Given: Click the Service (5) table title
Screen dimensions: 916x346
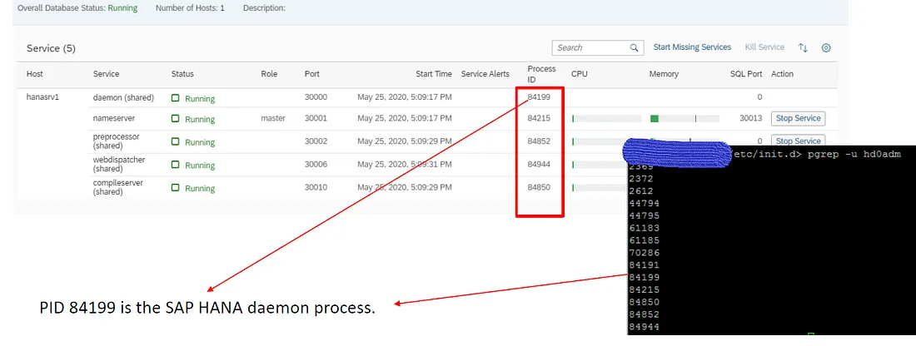Looking at the screenshot, I should tap(51, 48).
